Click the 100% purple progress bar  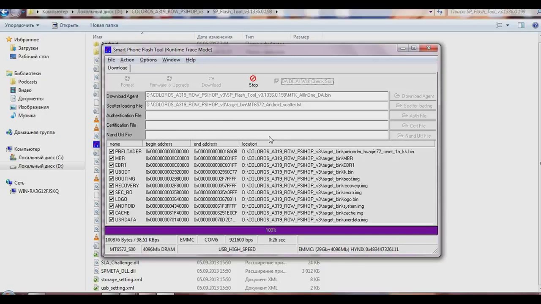[x=271, y=230]
